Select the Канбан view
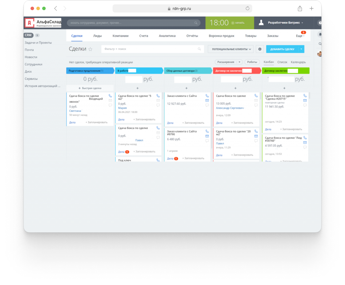Image resolution: width=345 pixels, height=285 pixels. click(268, 62)
